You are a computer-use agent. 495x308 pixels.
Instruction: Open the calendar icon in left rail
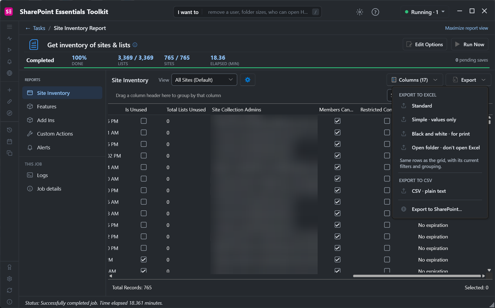click(x=9, y=141)
